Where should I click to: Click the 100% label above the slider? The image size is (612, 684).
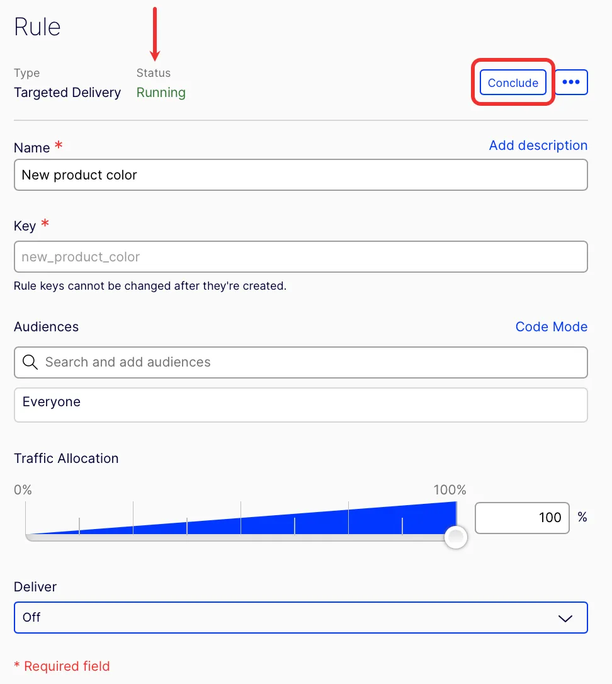pos(450,490)
